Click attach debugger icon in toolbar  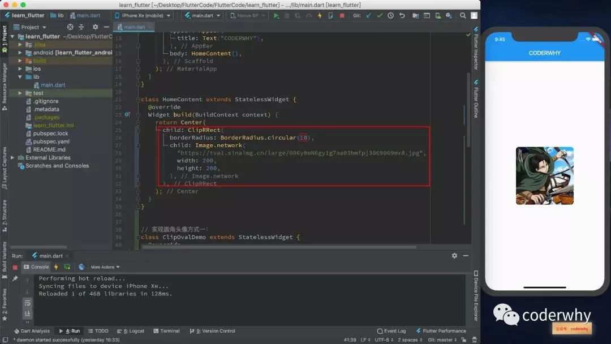(x=331, y=16)
